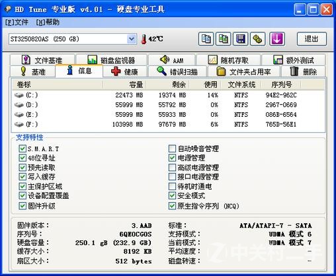Open the [F]文件 menu

pyautogui.click(x=17, y=22)
